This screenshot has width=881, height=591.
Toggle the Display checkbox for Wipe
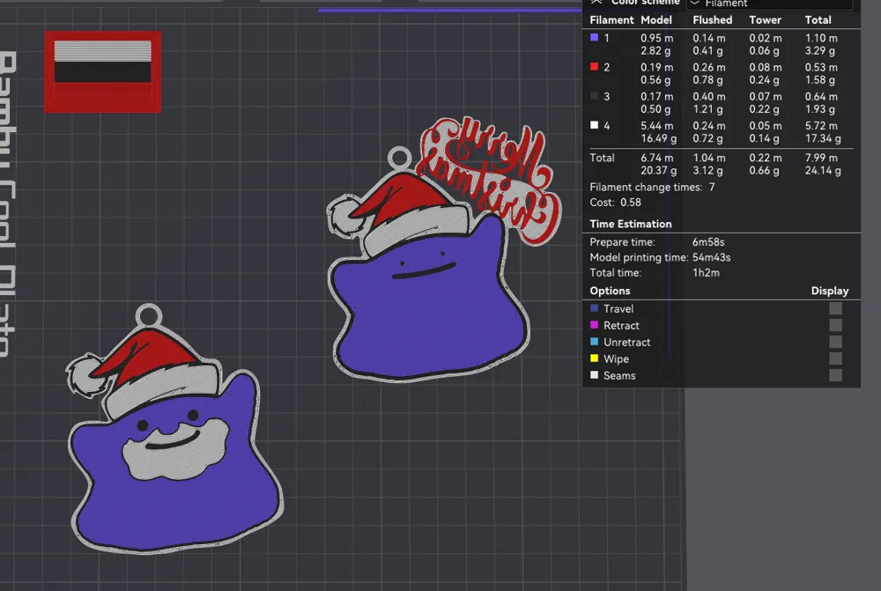(x=834, y=358)
